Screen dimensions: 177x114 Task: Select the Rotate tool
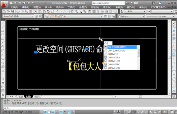pyautogui.click(x=174, y=47)
